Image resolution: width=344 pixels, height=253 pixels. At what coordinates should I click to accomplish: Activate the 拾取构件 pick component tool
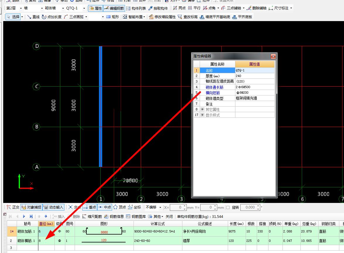point(158,8)
